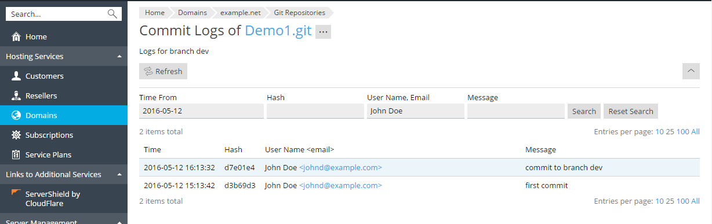The width and height of the screenshot is (712, 224).
Task: Click the Refresh button
Action: point(163,71)
